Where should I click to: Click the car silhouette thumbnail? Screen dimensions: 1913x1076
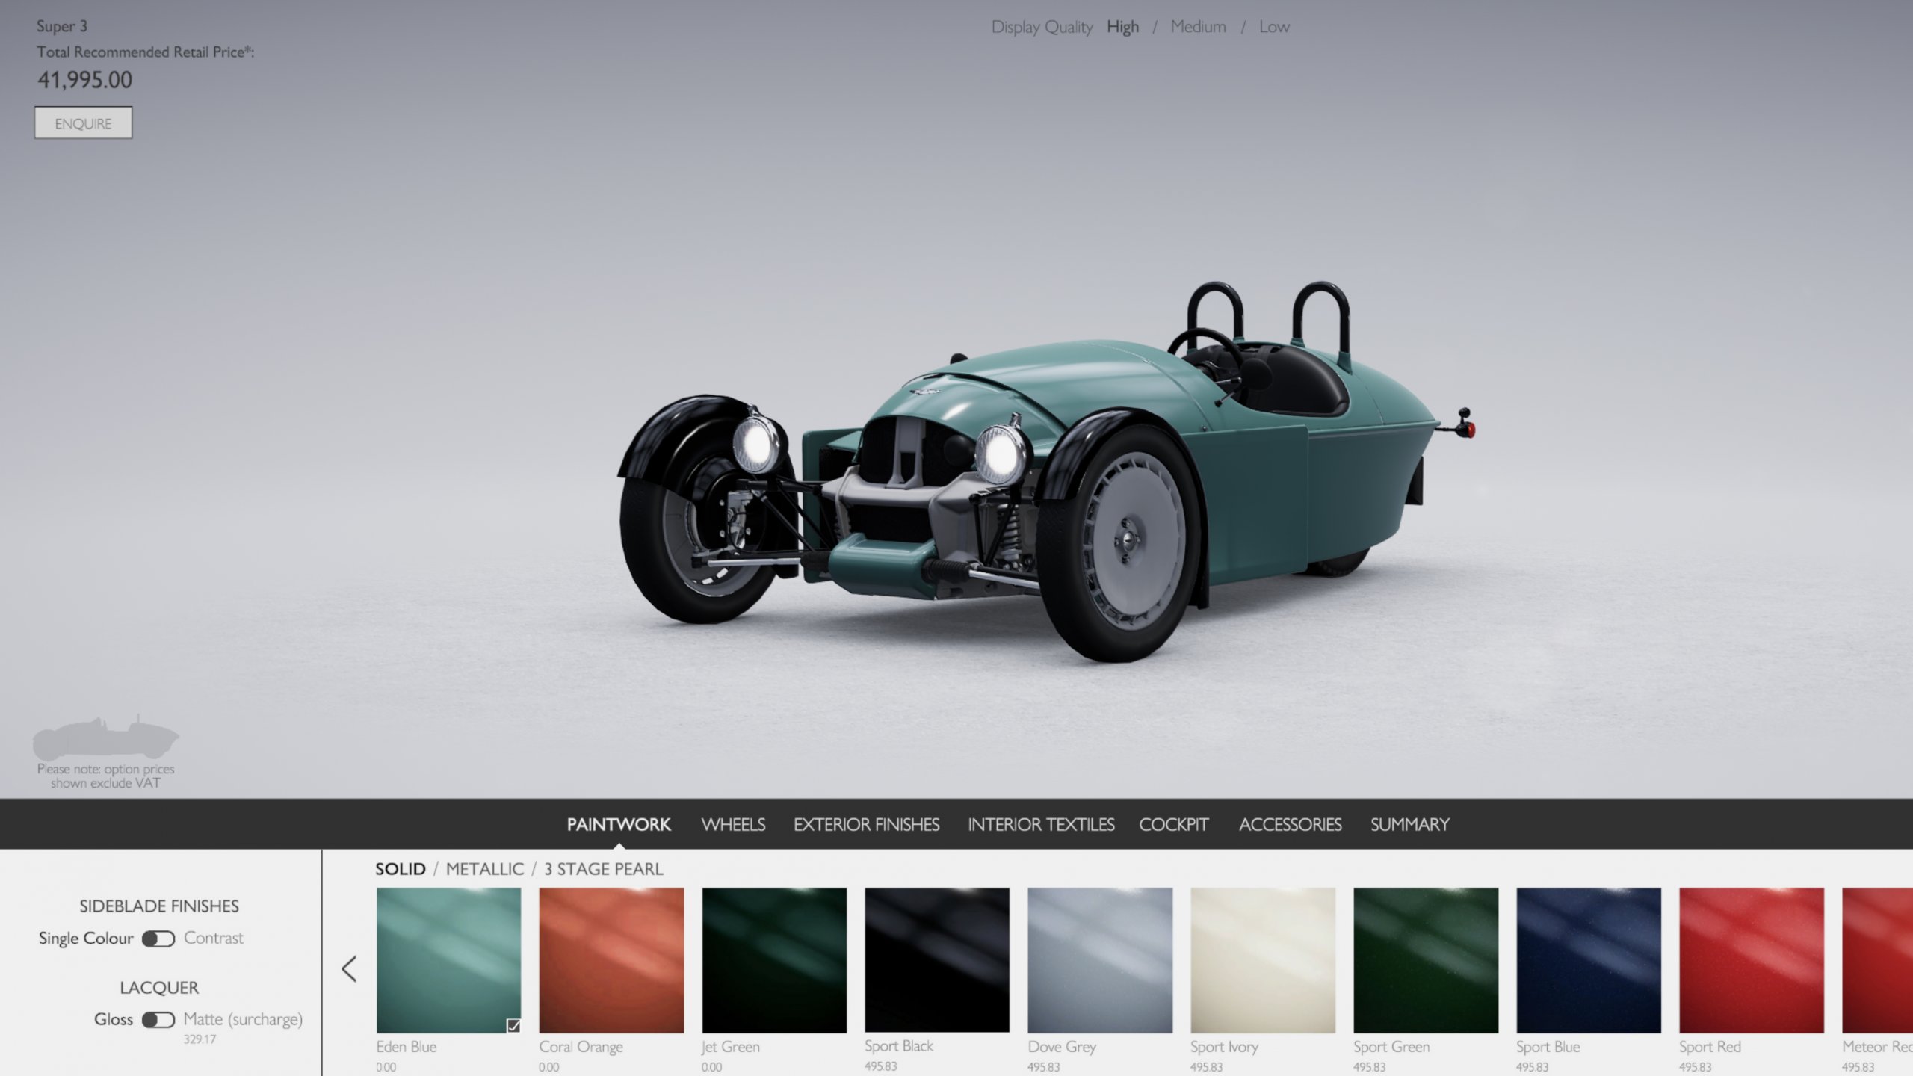pos(106,740)
